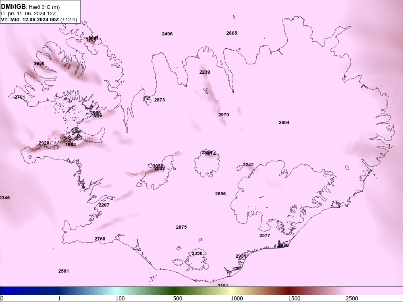Viewport: 403px width, 302px height.
Task: Click the 1500 label on the color scale
Action: pos(294,298)
